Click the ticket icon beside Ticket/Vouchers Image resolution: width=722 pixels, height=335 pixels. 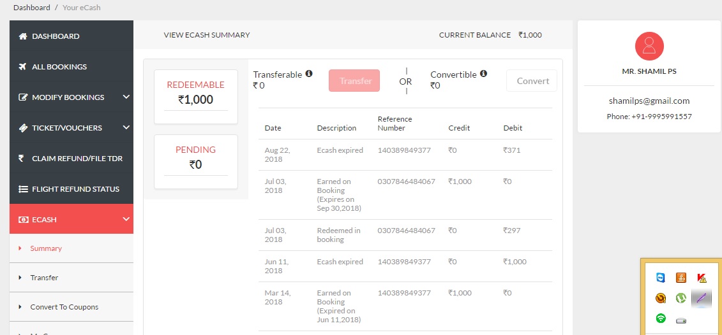[x=22, y=128]
